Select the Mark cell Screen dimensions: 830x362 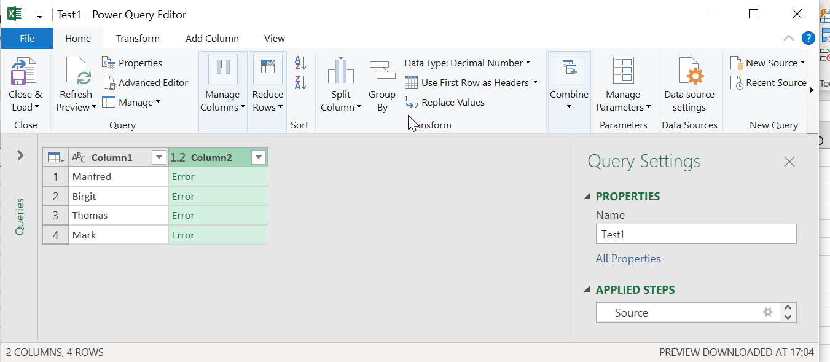pyautogui.click(x=119, y=235)
